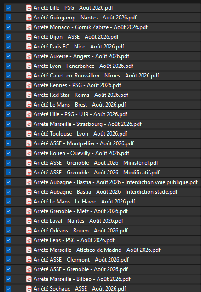Uncheck the Lille - PSG - Août 2026.pdf checkbox

point(8,8)
